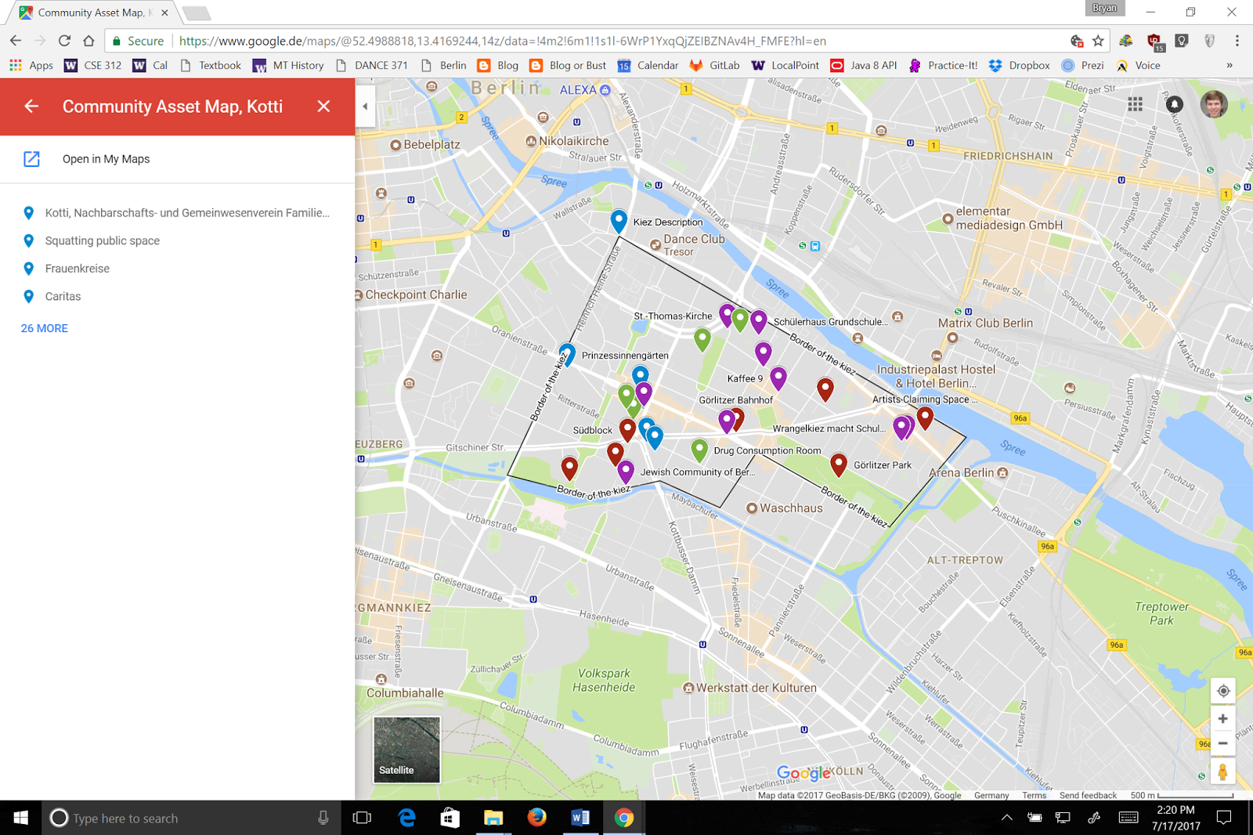Select the Caritas list entry
This screenshot has width=1253, height=835.
[177, 296]
